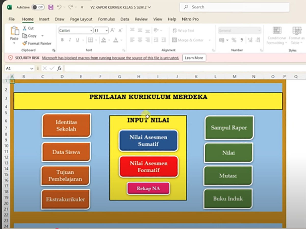Open the Sampul Rapor sheet button
306x229 pixels.
[229, 128]
